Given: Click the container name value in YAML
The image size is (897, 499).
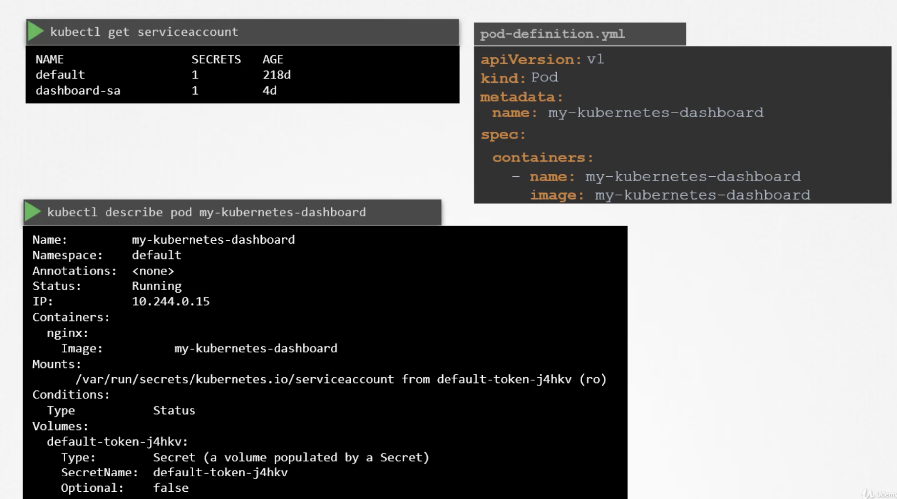Looking at the screenshot, I should click(x=693, y=176).
